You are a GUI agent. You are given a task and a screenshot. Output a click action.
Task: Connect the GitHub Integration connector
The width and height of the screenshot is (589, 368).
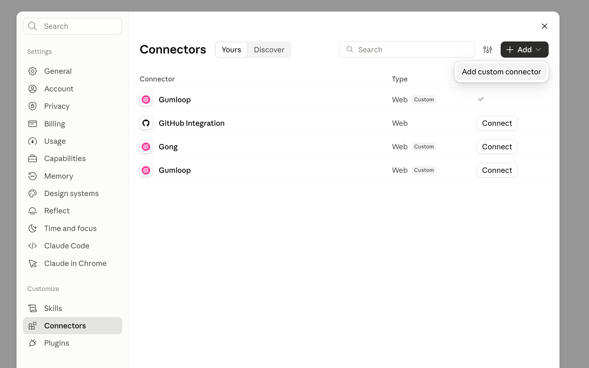tap(497, 123)
